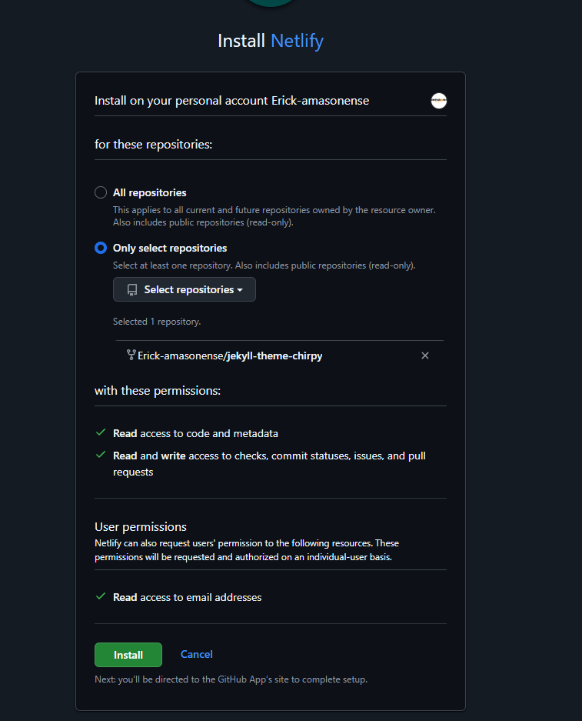Click the checkmark beside code and metadata access
The image size is (582, 721).
click(x=100, y=433)
